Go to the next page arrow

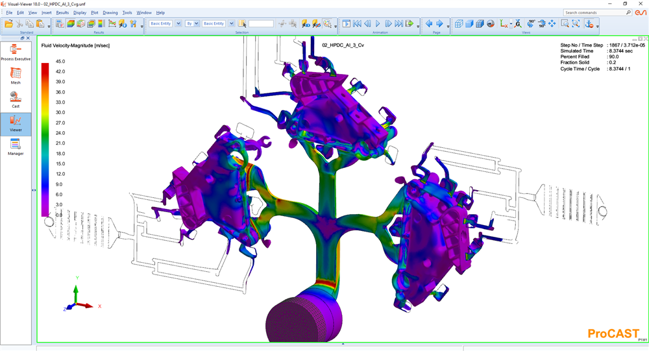point(439,23)
